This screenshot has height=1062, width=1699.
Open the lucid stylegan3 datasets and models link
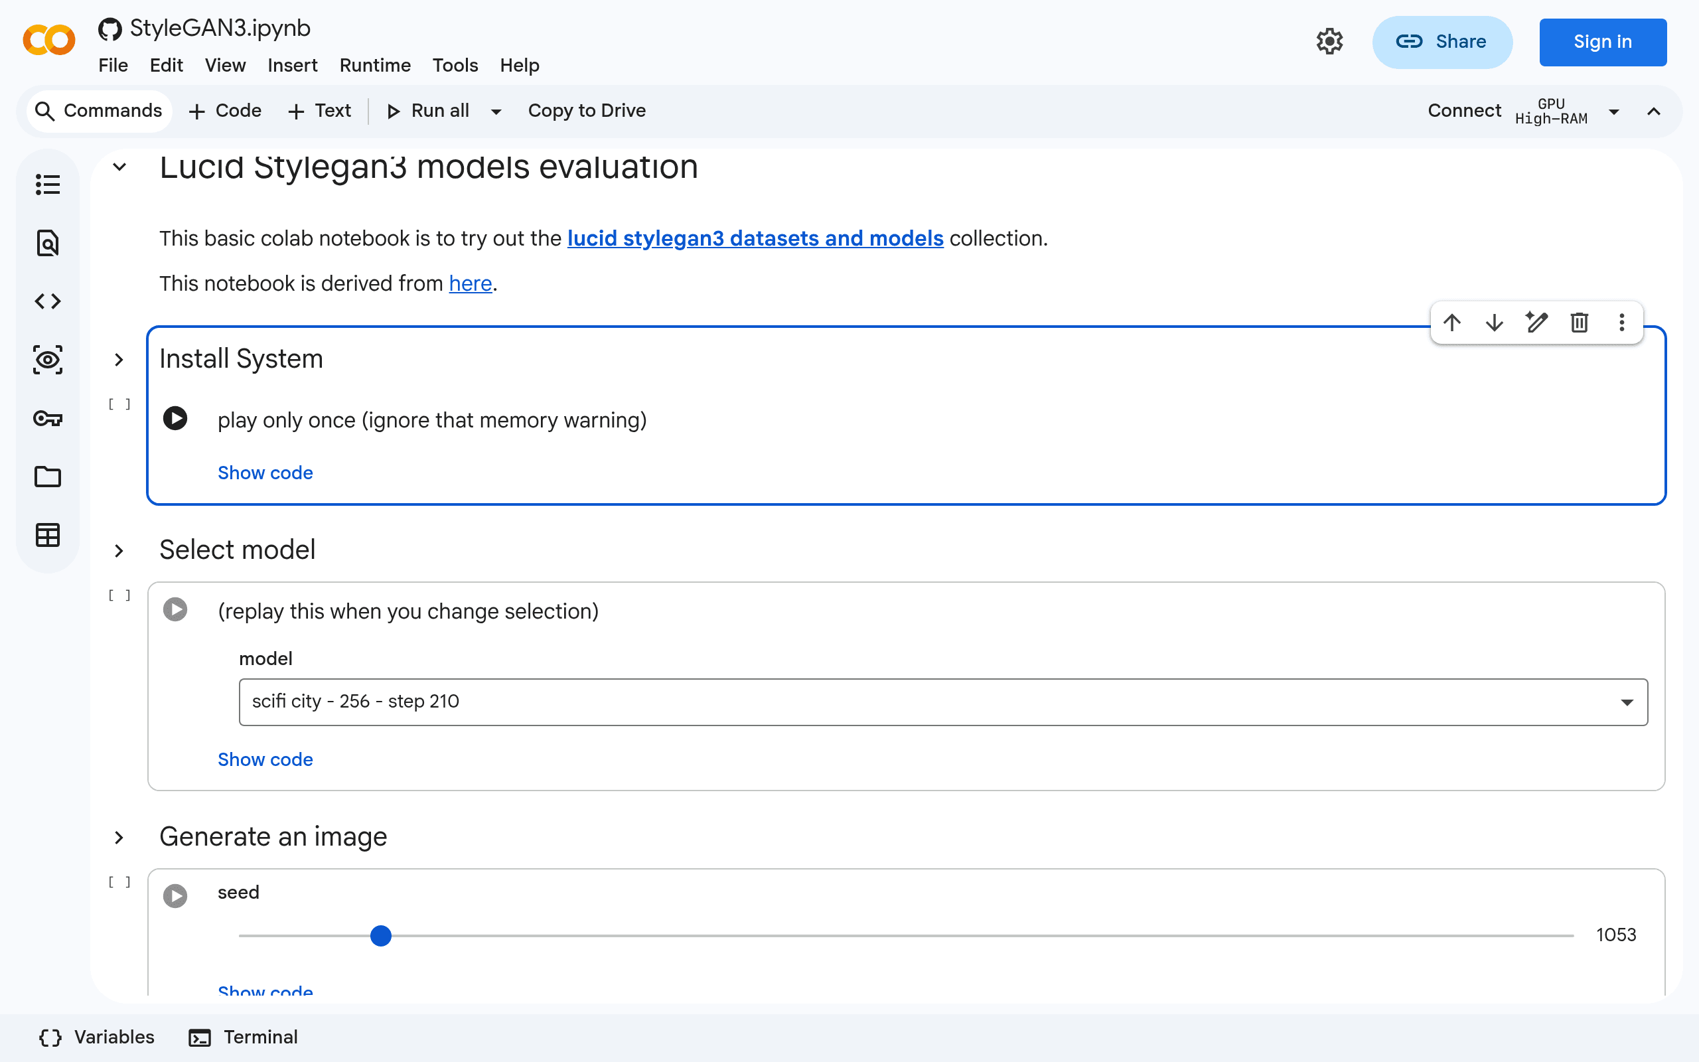[755, 238]
